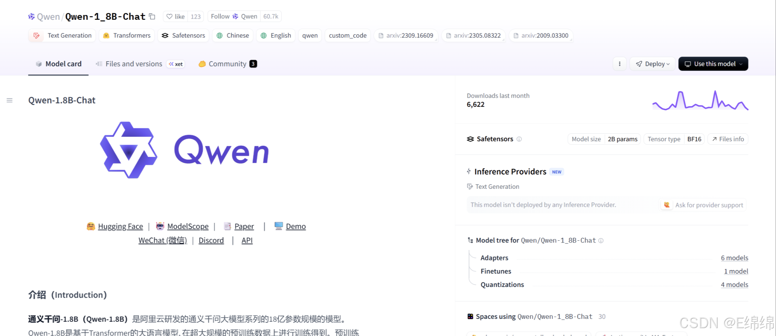The height and width of the screenshot is (336, 776).
Task: Open the three-dot more options menu
Action: pos(619,64)
